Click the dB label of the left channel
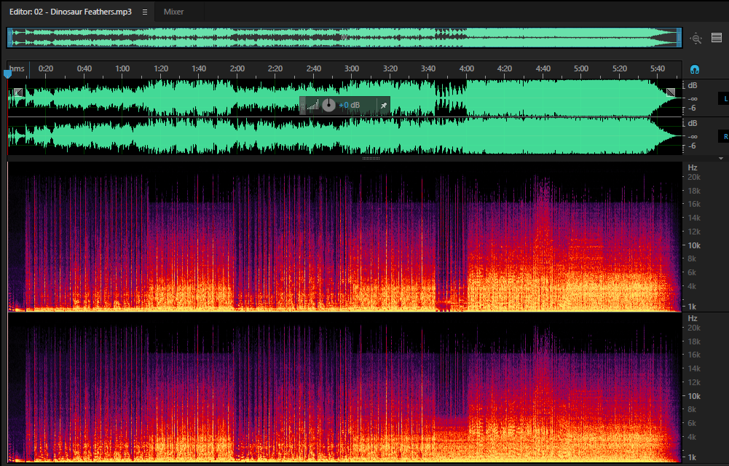Image resolution: width=729 pixels, height=466 pixels. coord(693,85)
